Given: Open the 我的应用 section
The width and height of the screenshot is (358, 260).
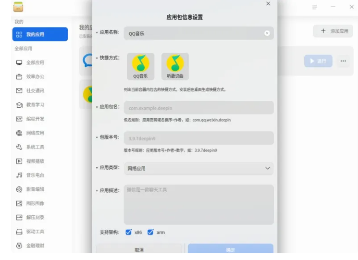Looking at the screenshot, I should pyautogui.click(x=40, y=34).
